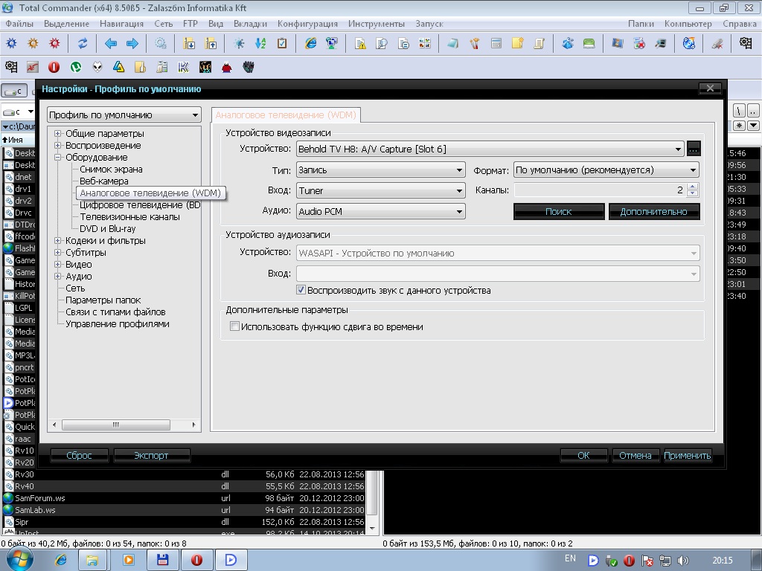Image resolution: width=762 pixels, height=571 pixels.
Task: Expand the 'Кодеки и фильтры' tree node
Action: click(58, 241)
